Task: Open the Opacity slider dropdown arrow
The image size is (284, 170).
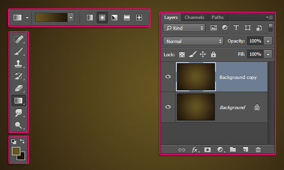Action: pyautogui.click(x=268, y=41)
